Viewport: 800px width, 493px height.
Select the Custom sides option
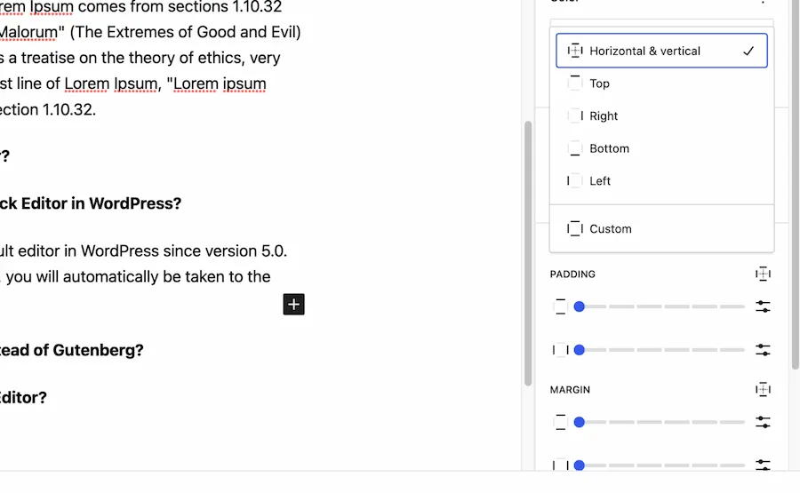(x=661, y=229)
